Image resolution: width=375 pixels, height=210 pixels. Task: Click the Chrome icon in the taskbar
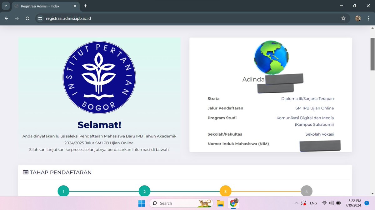pos(233,203)
